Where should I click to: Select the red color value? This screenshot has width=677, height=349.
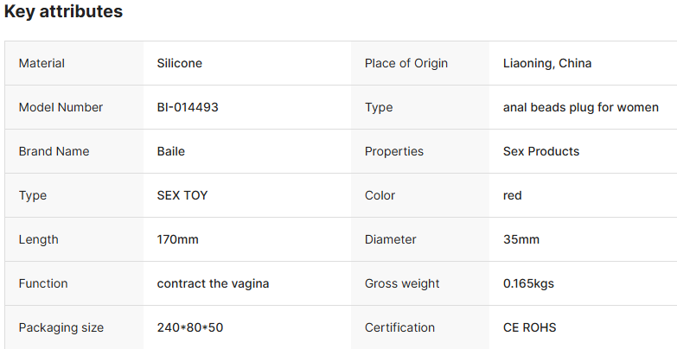pyautogui.click(x=513, y=195)
